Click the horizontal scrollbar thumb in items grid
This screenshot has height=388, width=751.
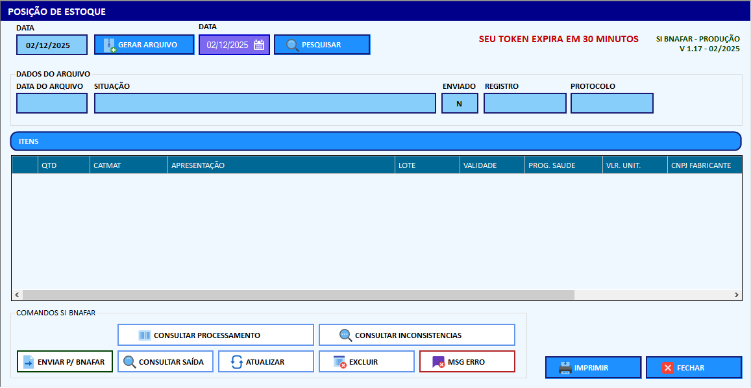(299, 295)
